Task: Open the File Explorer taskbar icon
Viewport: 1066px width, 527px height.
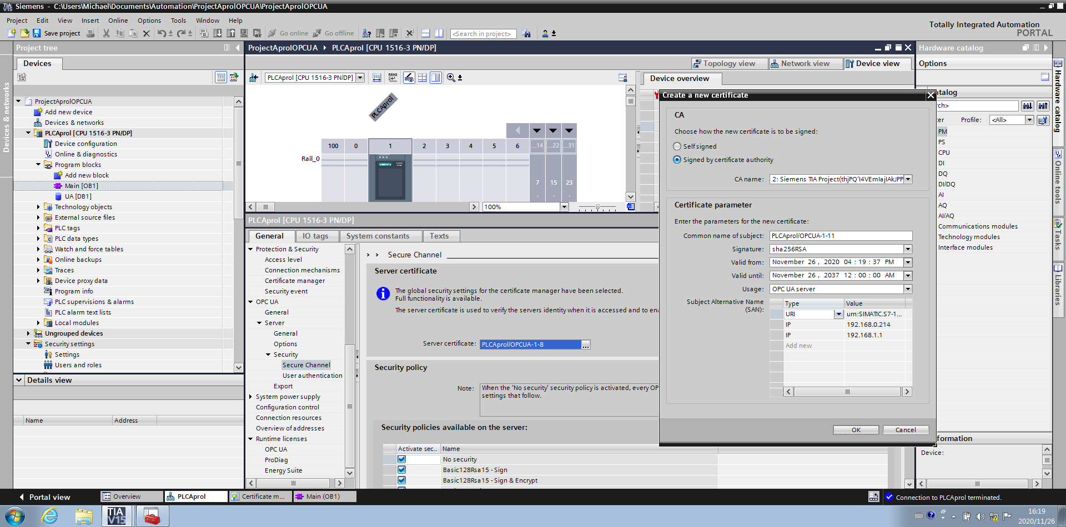Action: (84, 516)
